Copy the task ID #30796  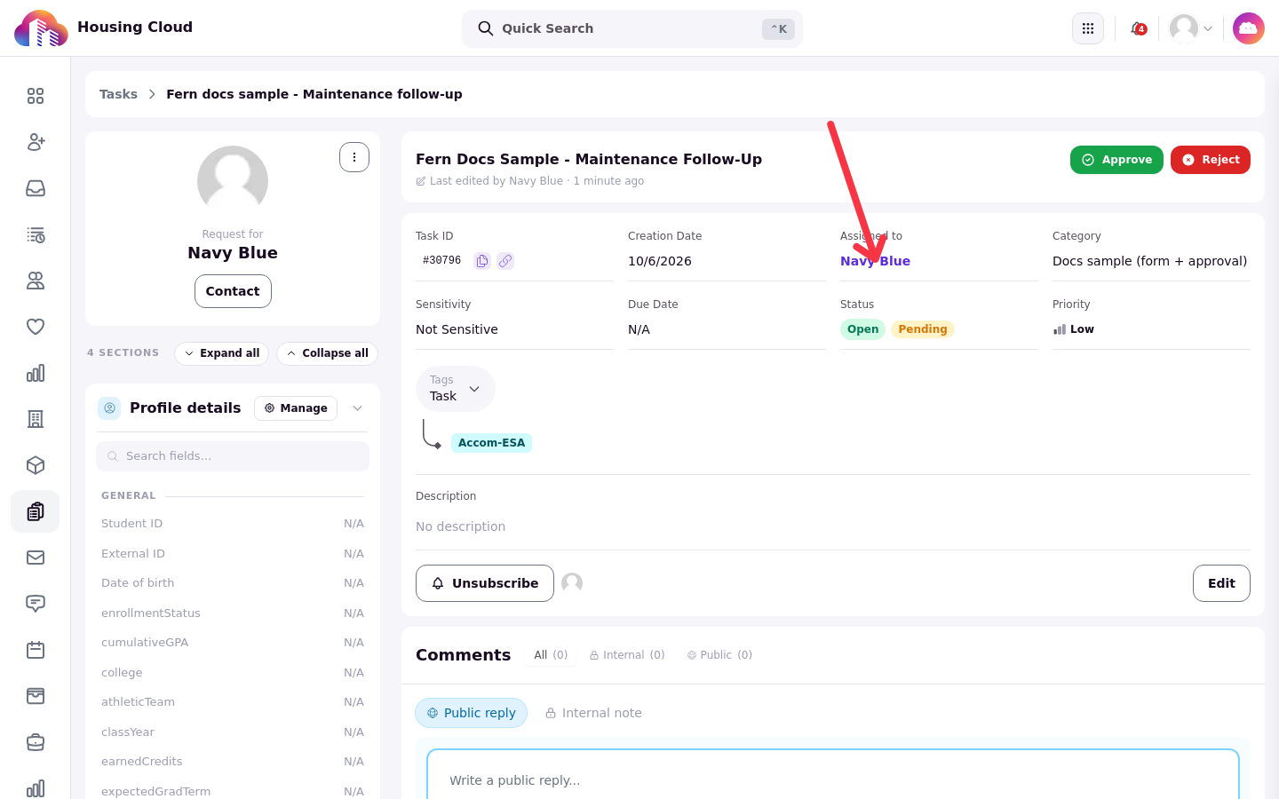[x=482, y=261]
